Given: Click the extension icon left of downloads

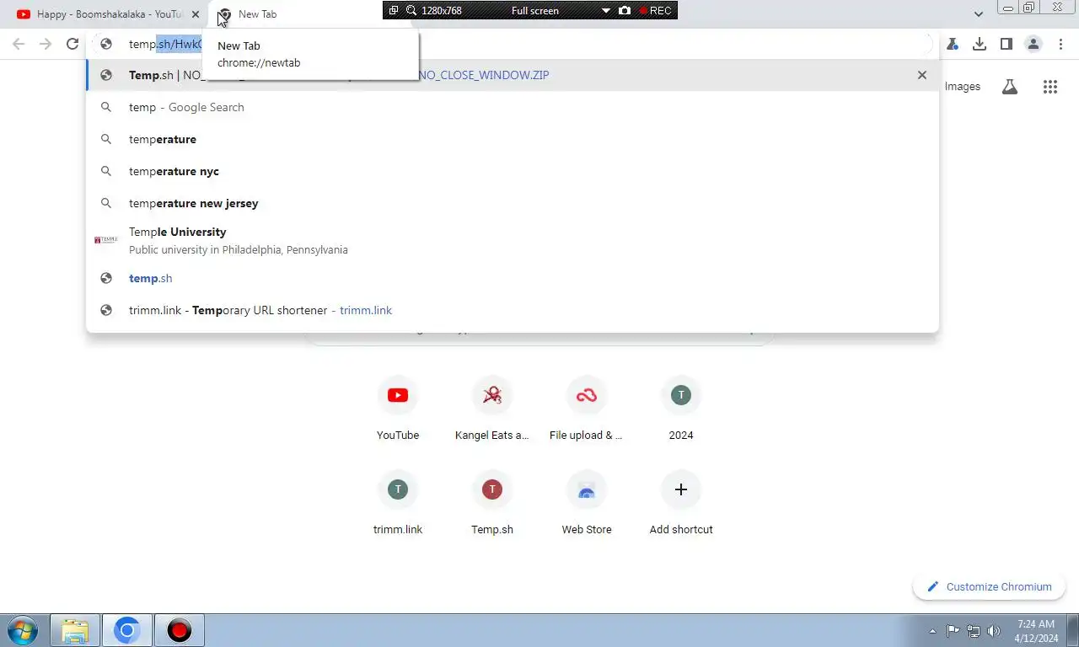Looking at the screenshot, I should 953,44.
